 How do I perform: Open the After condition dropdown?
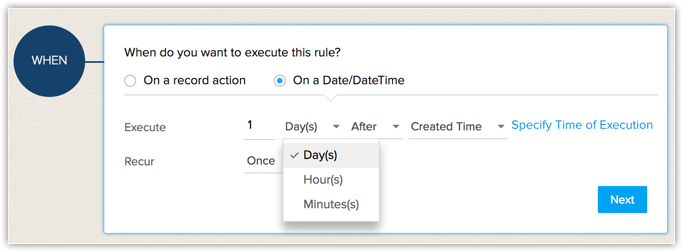[x=374, y=126]
